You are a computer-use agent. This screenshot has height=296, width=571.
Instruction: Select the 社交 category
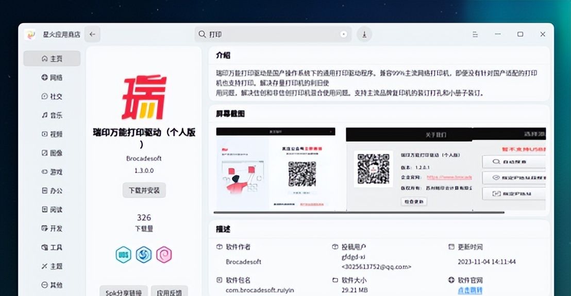[x=52, y=96]
